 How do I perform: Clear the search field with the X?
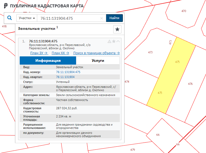coord(101,18)
